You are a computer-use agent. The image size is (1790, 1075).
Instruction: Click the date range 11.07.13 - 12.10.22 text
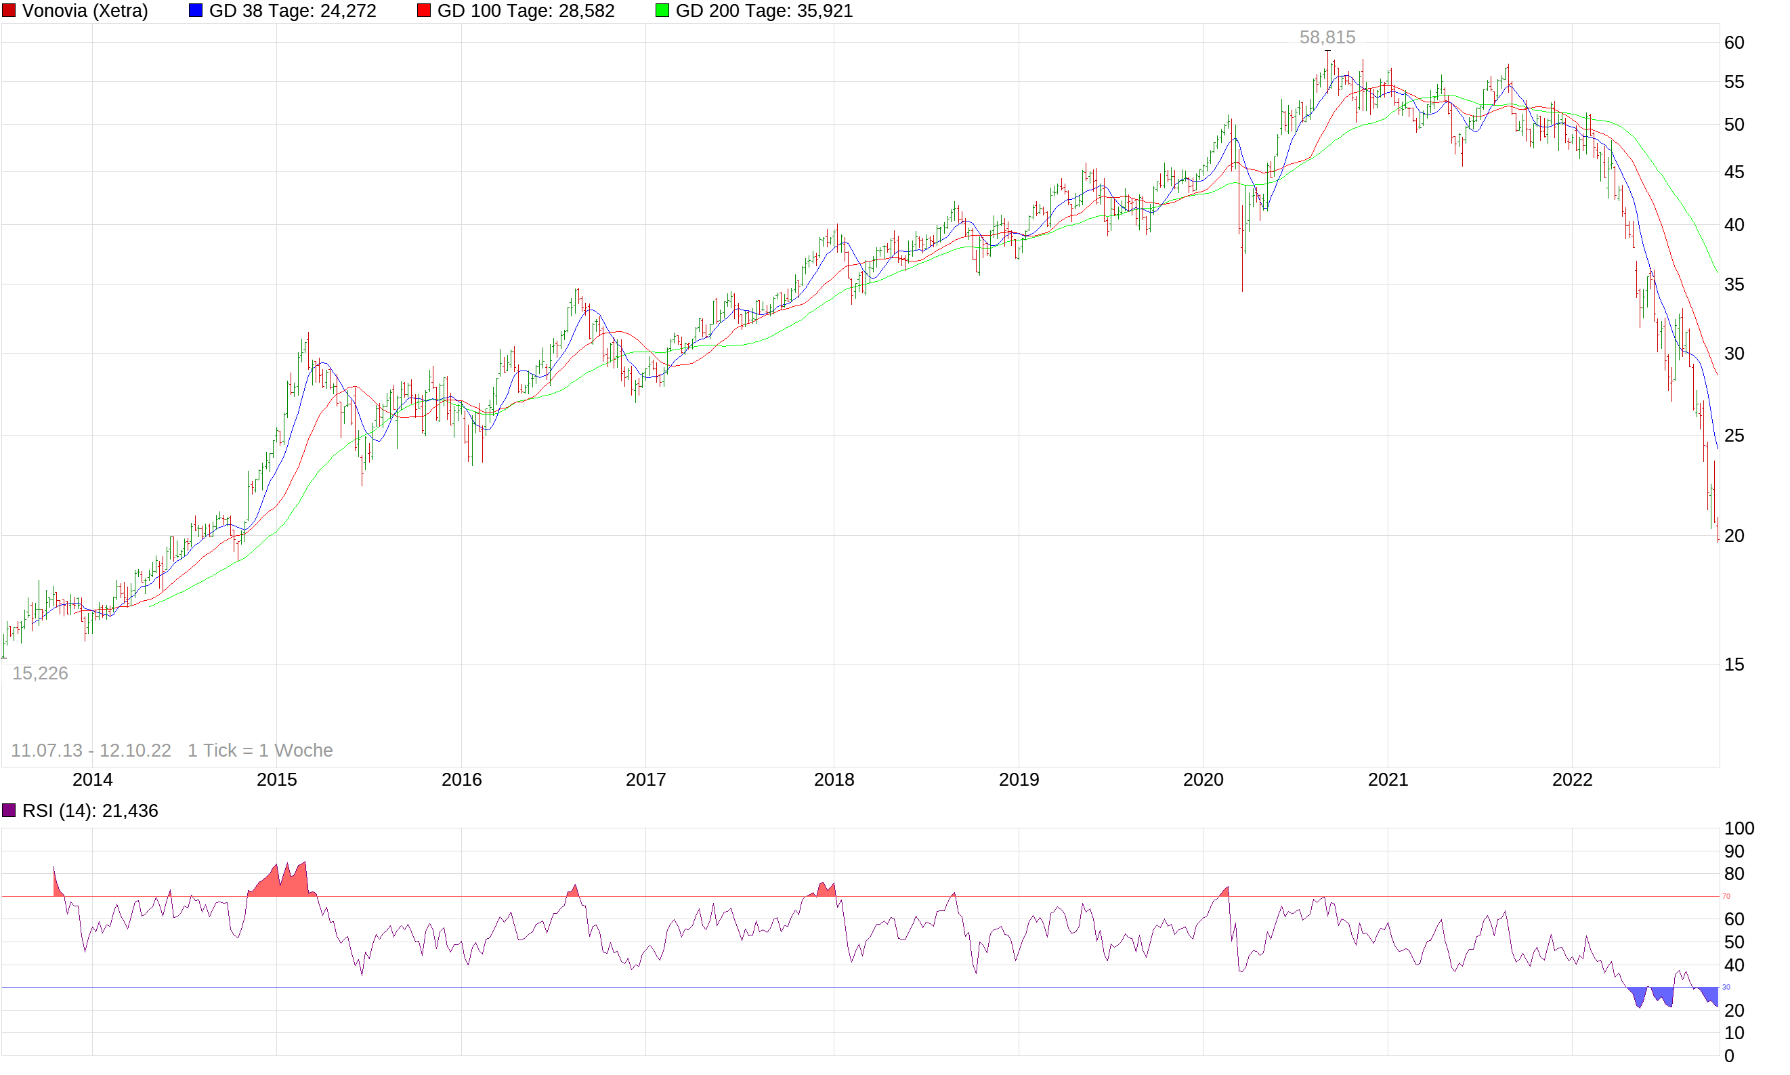coord(91,751)
